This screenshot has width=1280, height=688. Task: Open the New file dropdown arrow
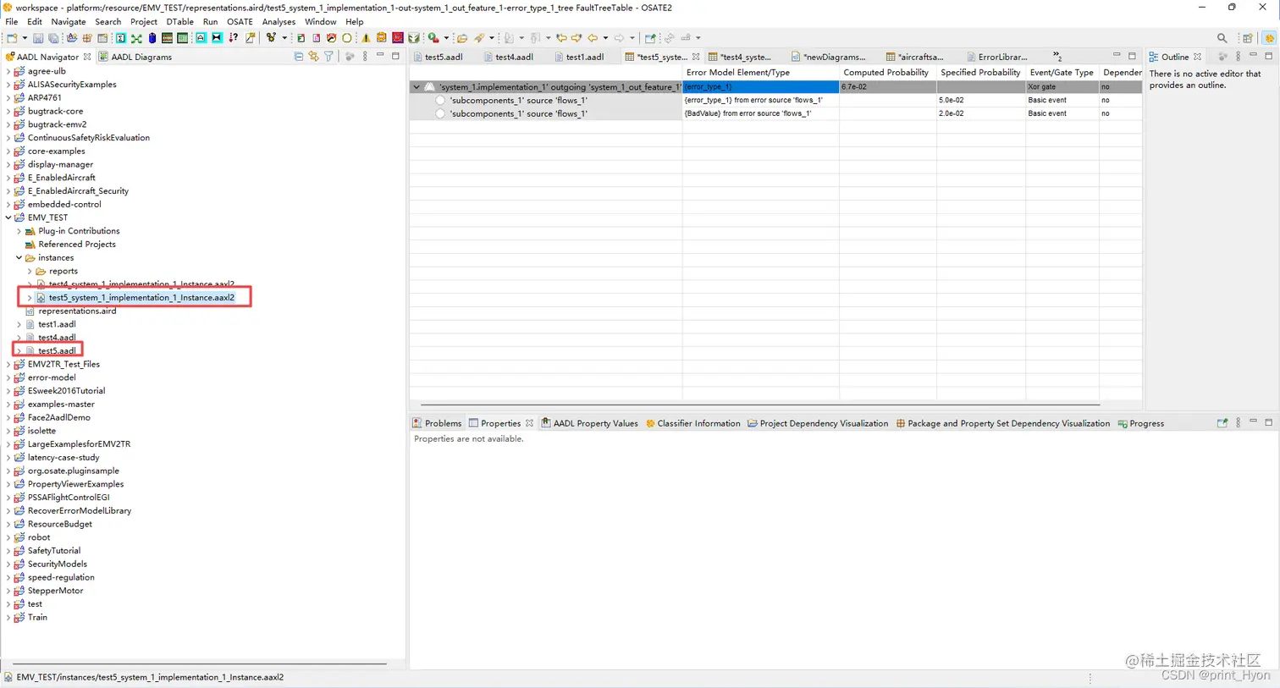(25, 38)
